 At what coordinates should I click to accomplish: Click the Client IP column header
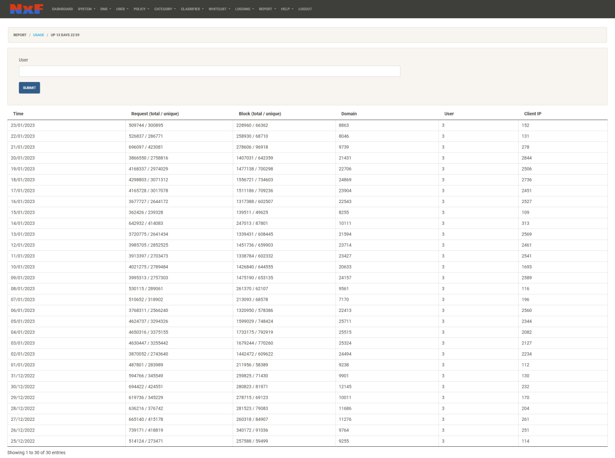[533, 113]
